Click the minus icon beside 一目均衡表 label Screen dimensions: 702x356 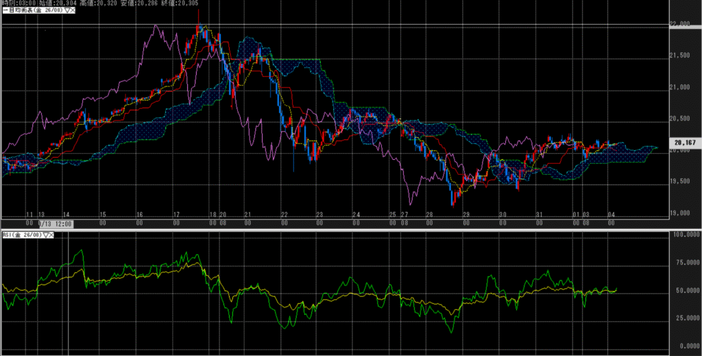(x=3, y=12)
